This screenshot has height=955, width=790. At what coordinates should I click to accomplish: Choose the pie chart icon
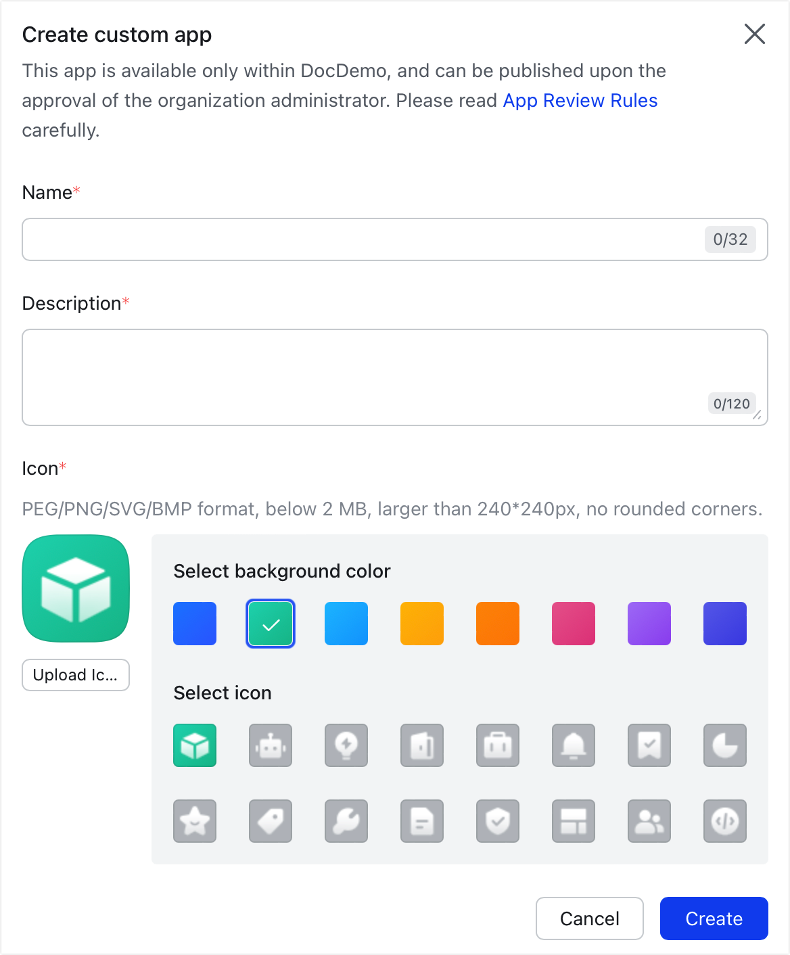coord(725,745)
